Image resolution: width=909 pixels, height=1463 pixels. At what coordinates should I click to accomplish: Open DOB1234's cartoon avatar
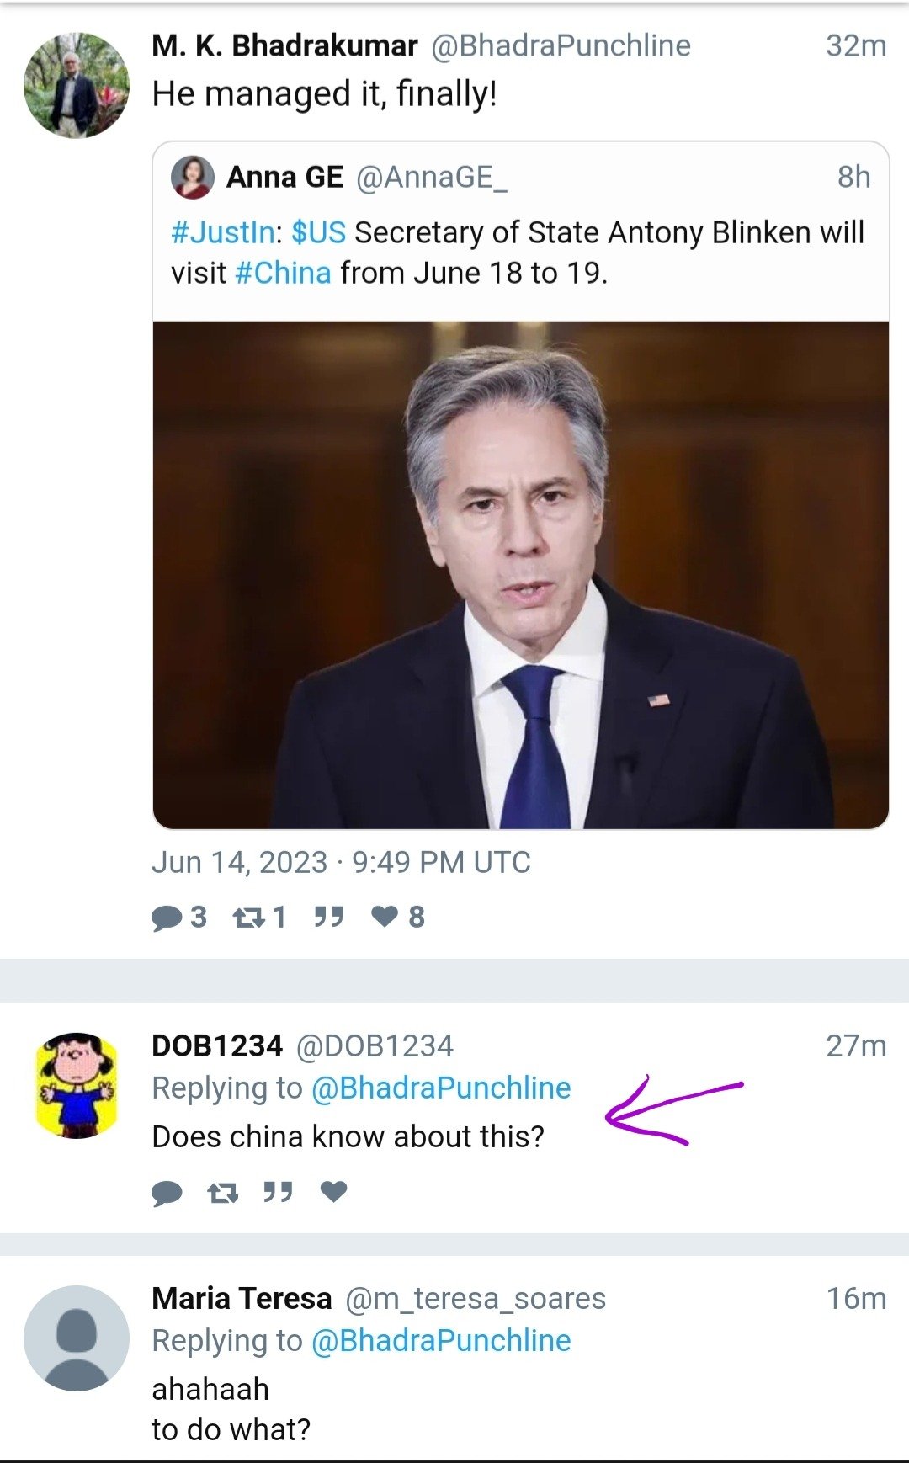[77, 1086]
